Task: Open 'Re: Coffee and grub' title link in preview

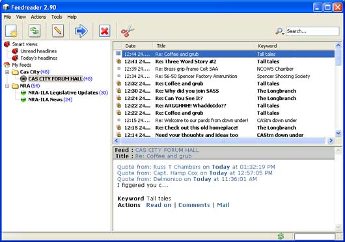Action: (163, 156)
